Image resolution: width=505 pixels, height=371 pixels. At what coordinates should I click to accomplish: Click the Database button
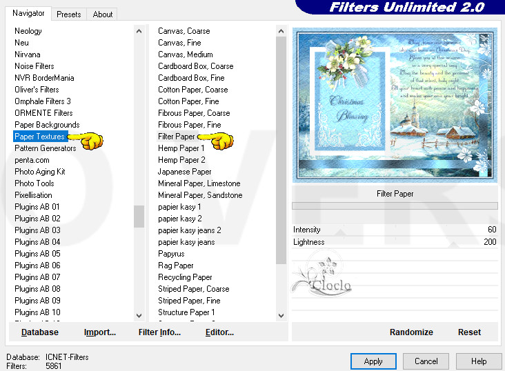coord(40,332)
